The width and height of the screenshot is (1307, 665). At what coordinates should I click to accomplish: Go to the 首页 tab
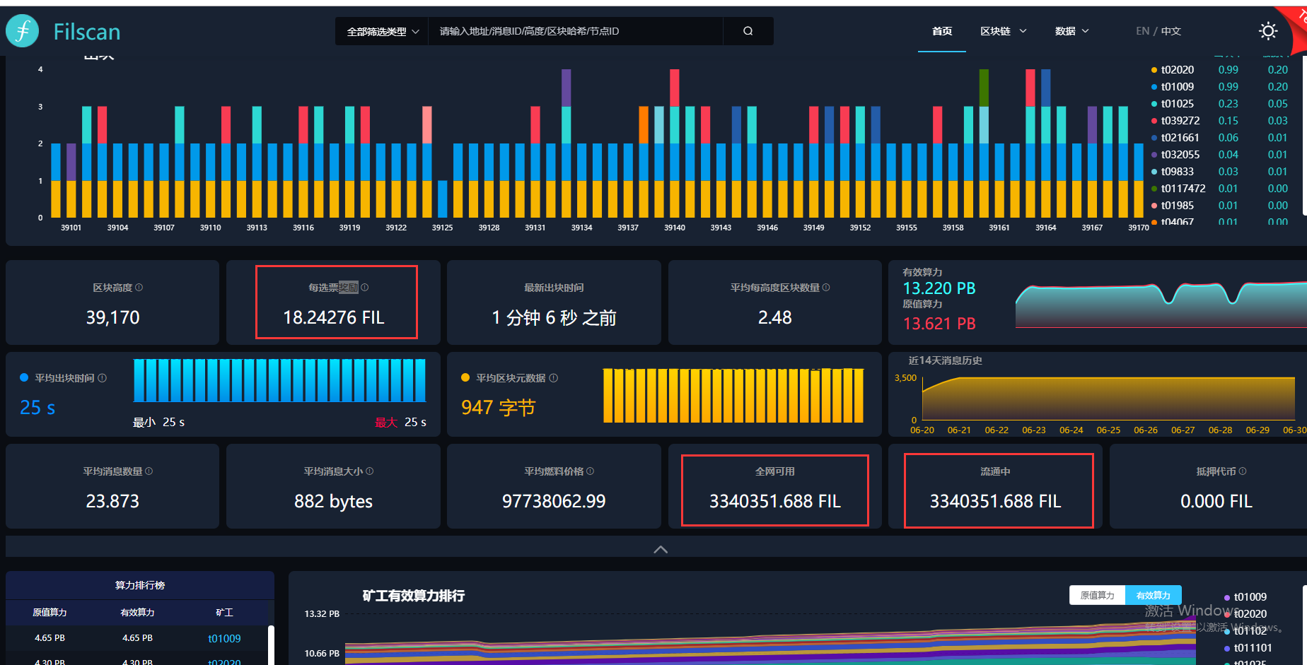pos(942,31)
